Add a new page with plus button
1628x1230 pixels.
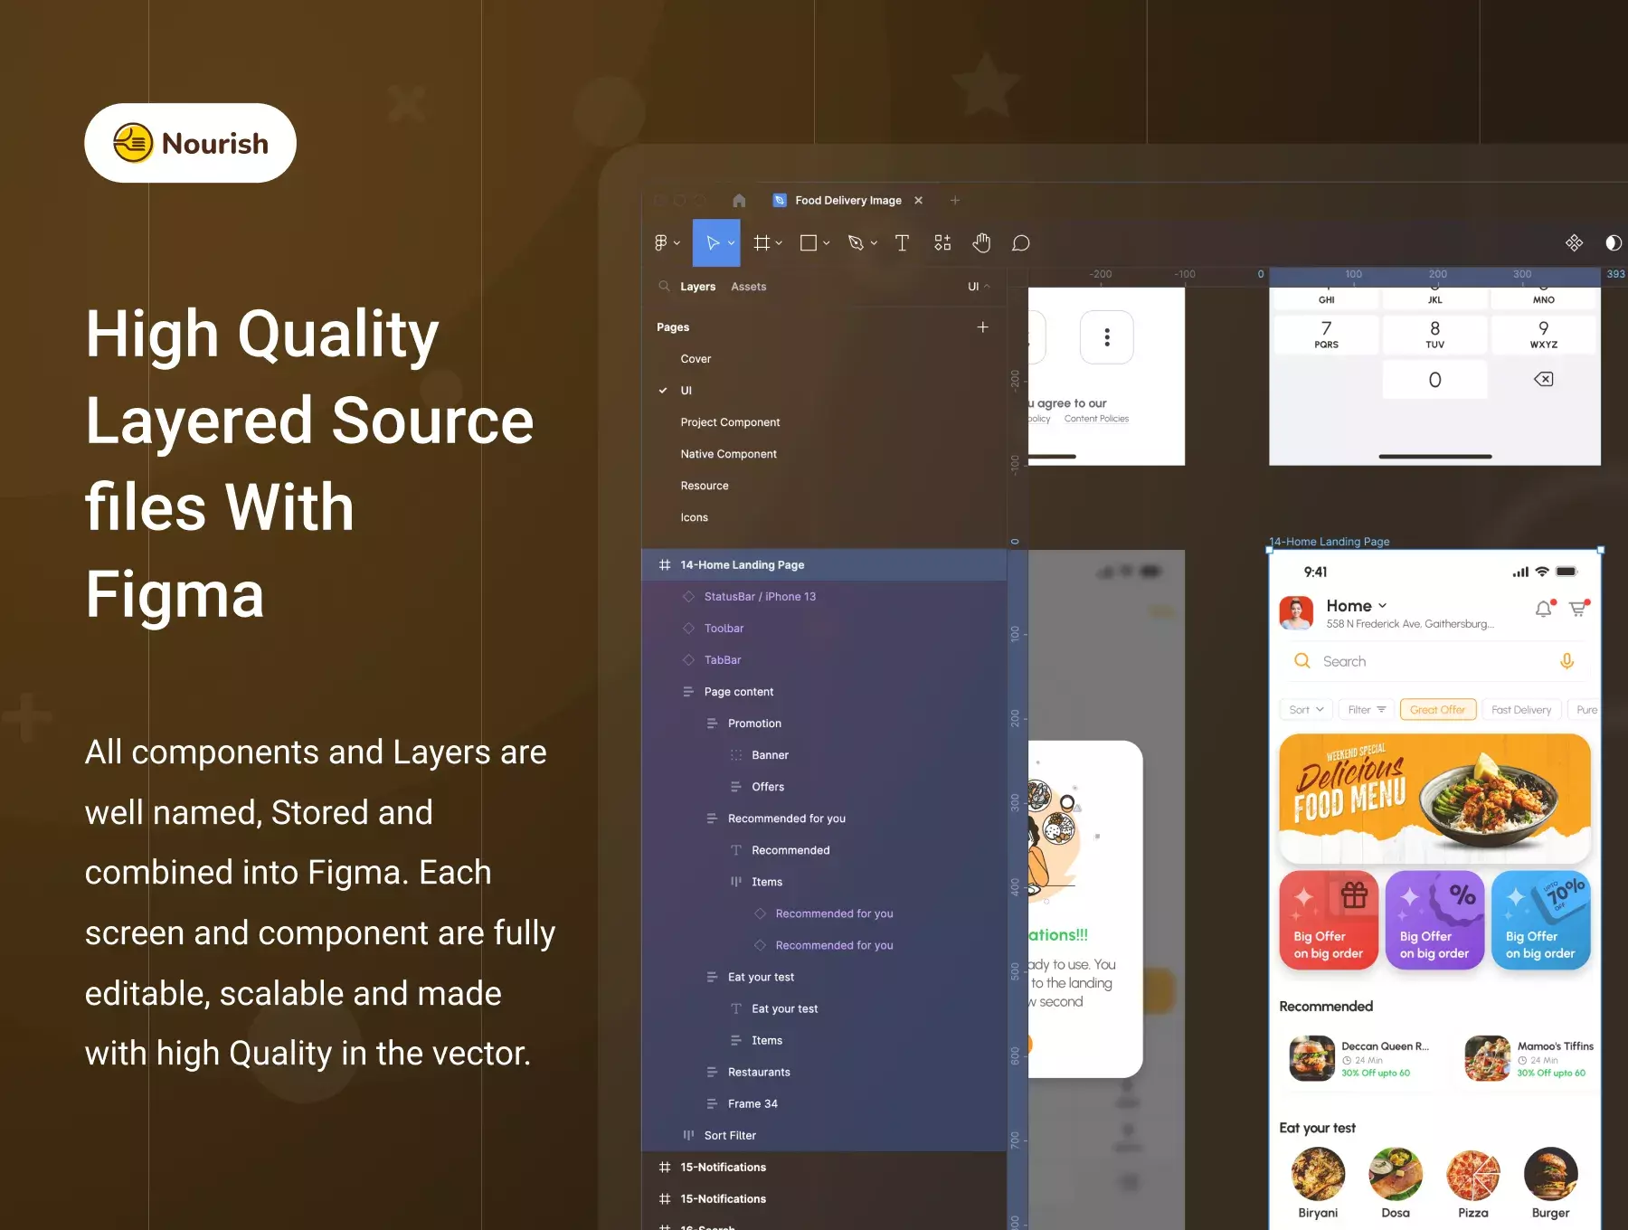(982, 327)
